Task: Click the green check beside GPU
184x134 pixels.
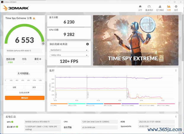Action: pyautogui.click(x=12, y=122)
